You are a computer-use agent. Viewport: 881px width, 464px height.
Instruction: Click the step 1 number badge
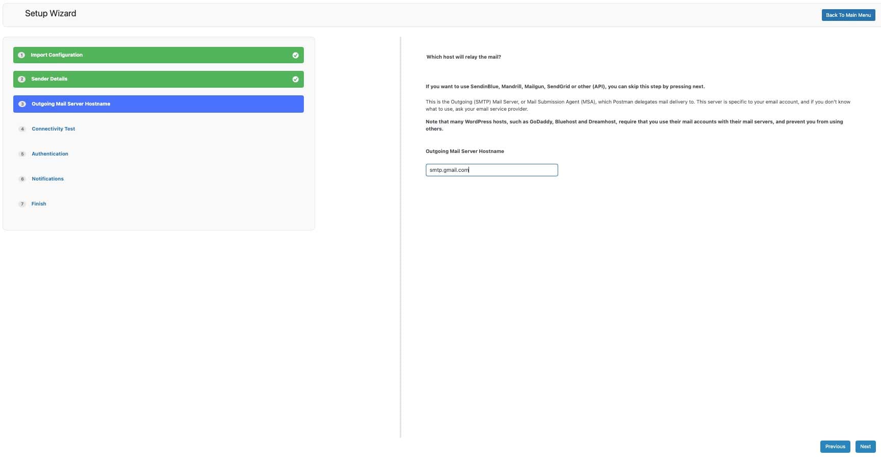pyautogui.click(x=21, y=55)
